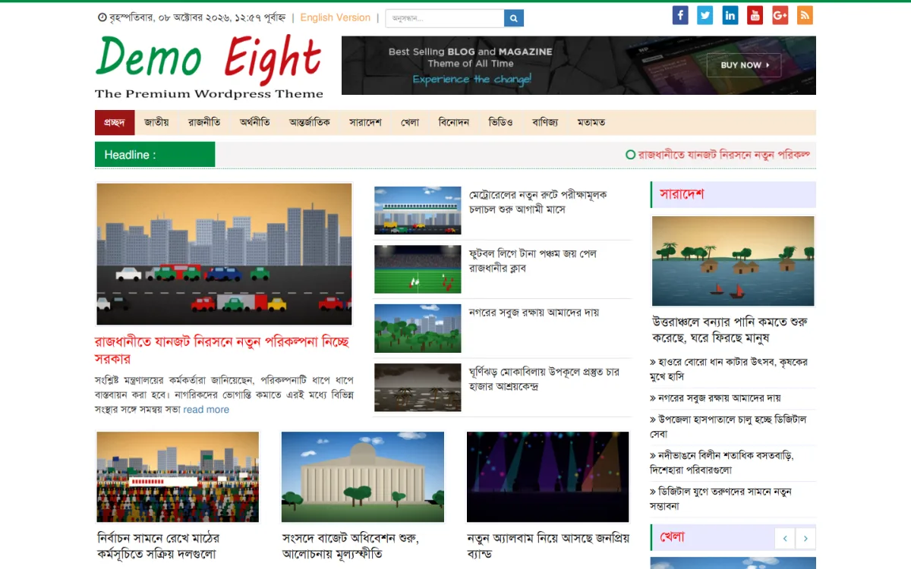
Task: Open the RSS feed icon
Action: click(x=805, y=15)
